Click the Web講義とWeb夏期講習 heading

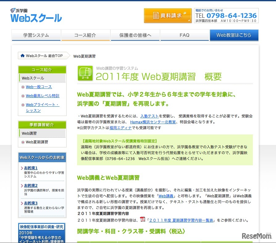click(x=108, y=178)
